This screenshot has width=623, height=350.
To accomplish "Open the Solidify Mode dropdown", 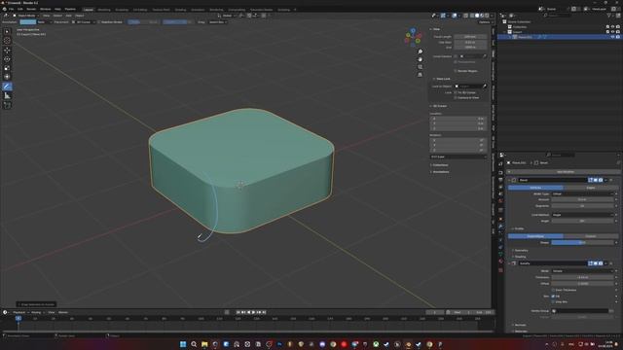I will 582,271.
